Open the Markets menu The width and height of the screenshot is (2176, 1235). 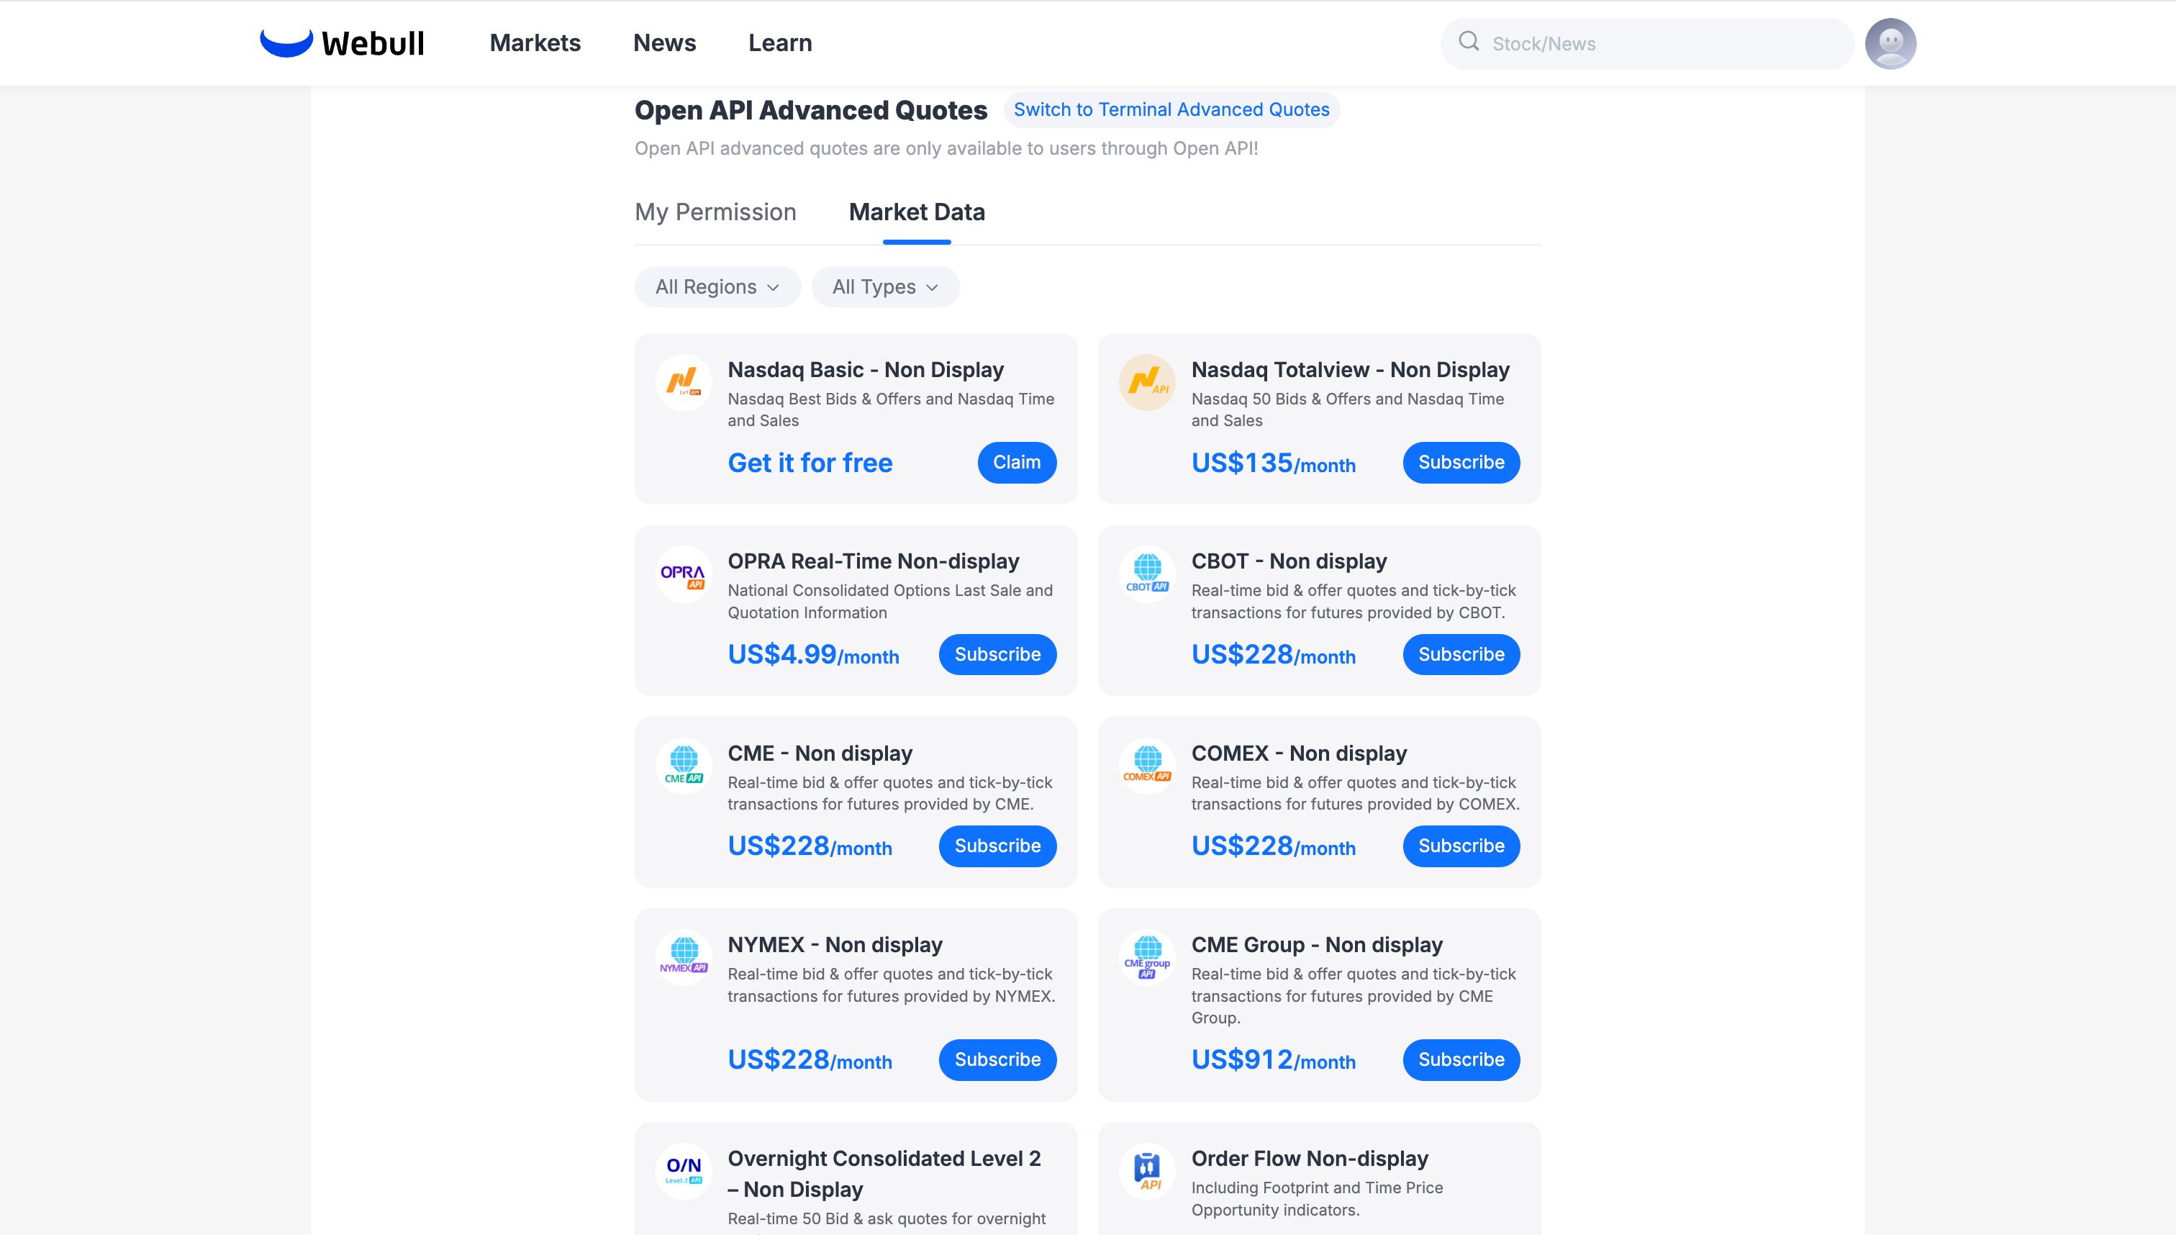tap(535, 43)
